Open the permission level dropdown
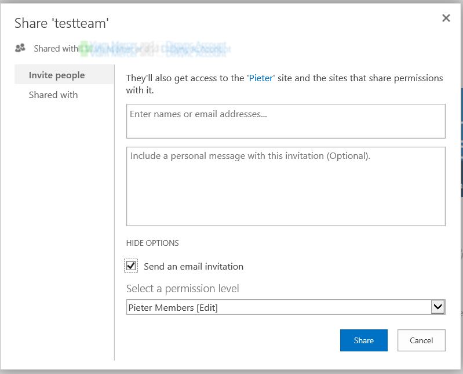This screenshot has height=374, width=463. [x=286, y=307]
